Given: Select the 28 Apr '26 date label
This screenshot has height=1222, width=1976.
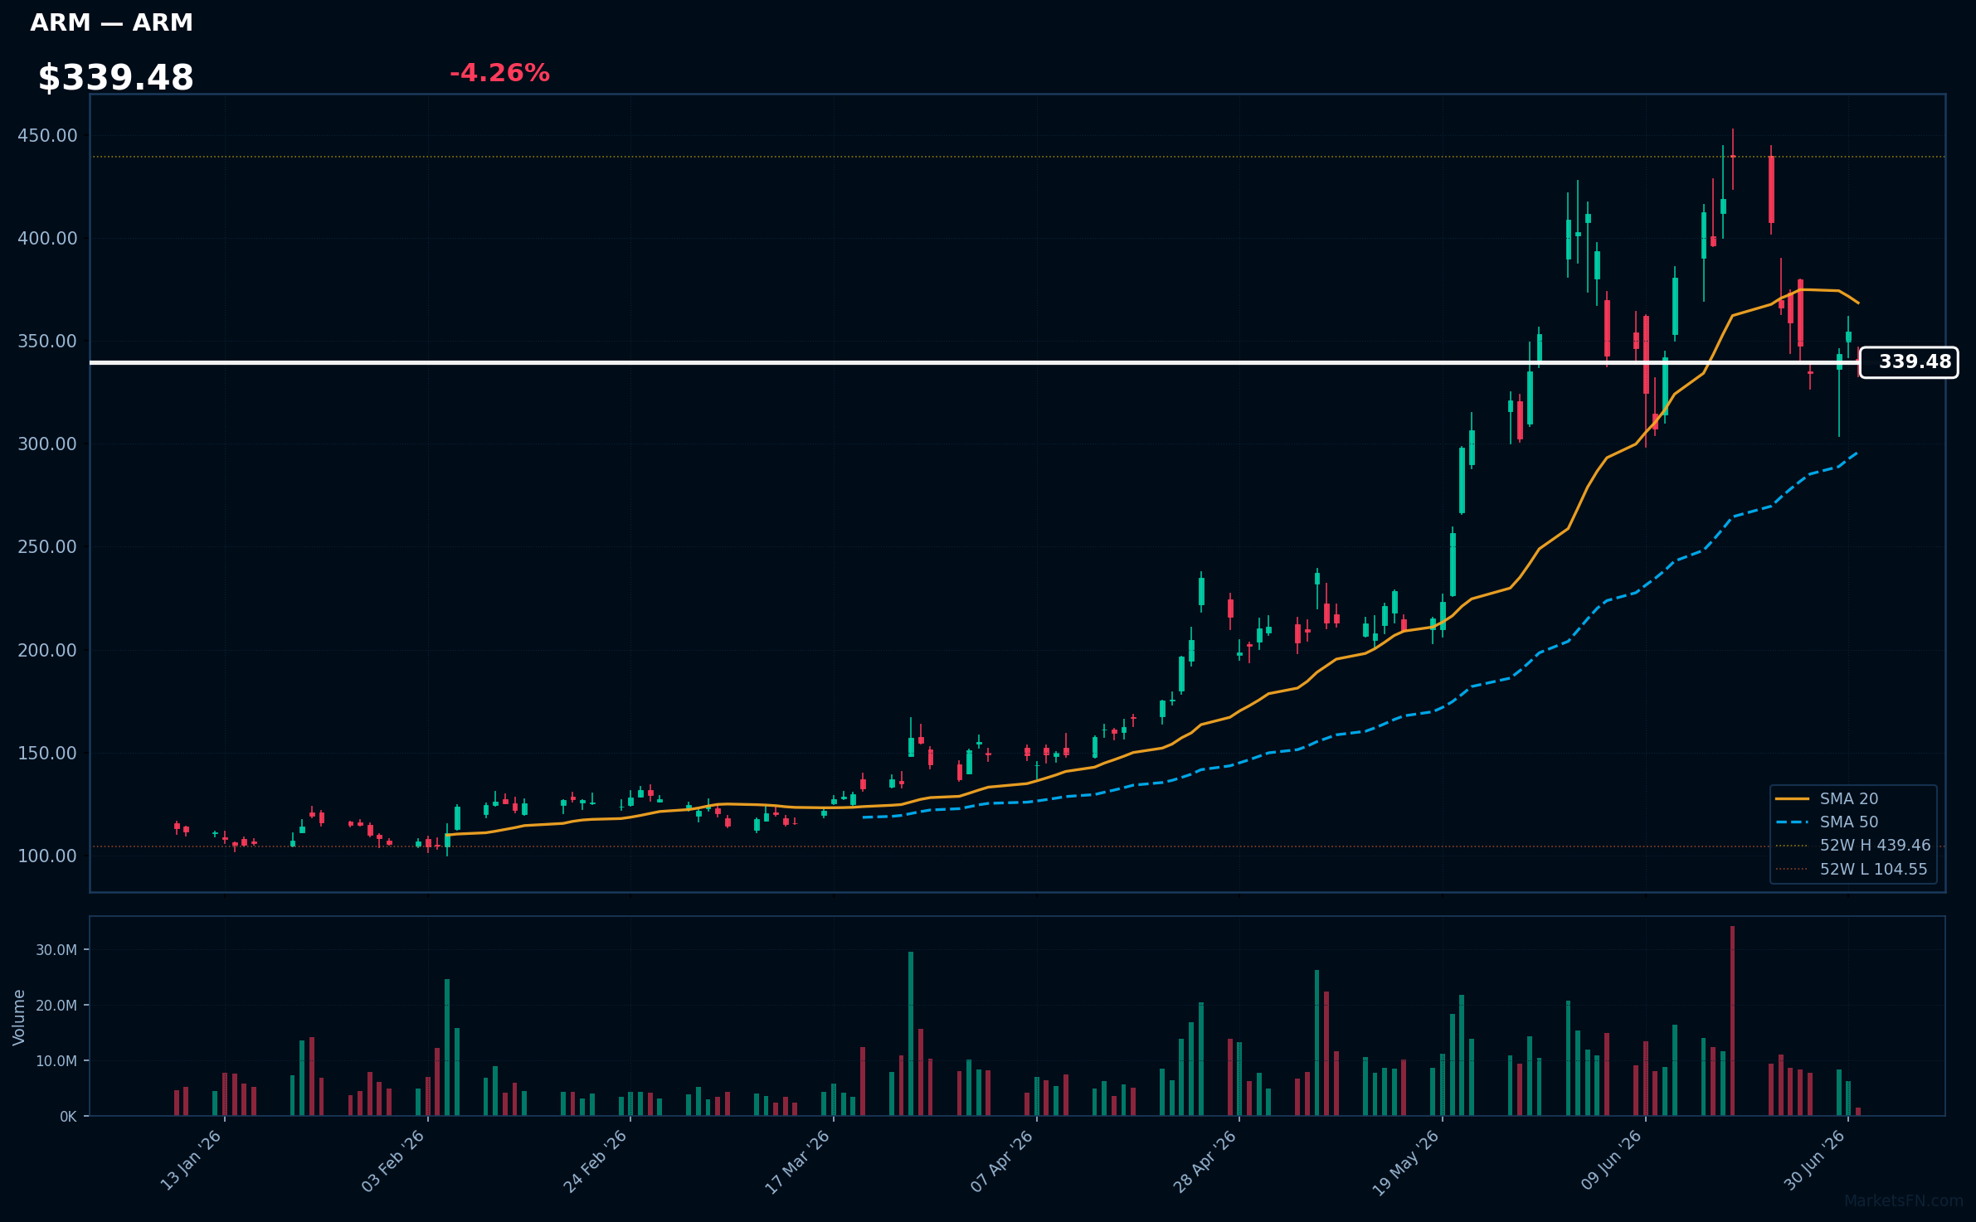Looking at the screenshot, I should click(1205, 1161).
